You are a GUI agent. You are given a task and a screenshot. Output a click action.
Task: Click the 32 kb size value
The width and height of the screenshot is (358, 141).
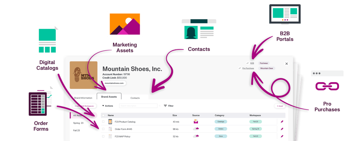coord(176,136)
